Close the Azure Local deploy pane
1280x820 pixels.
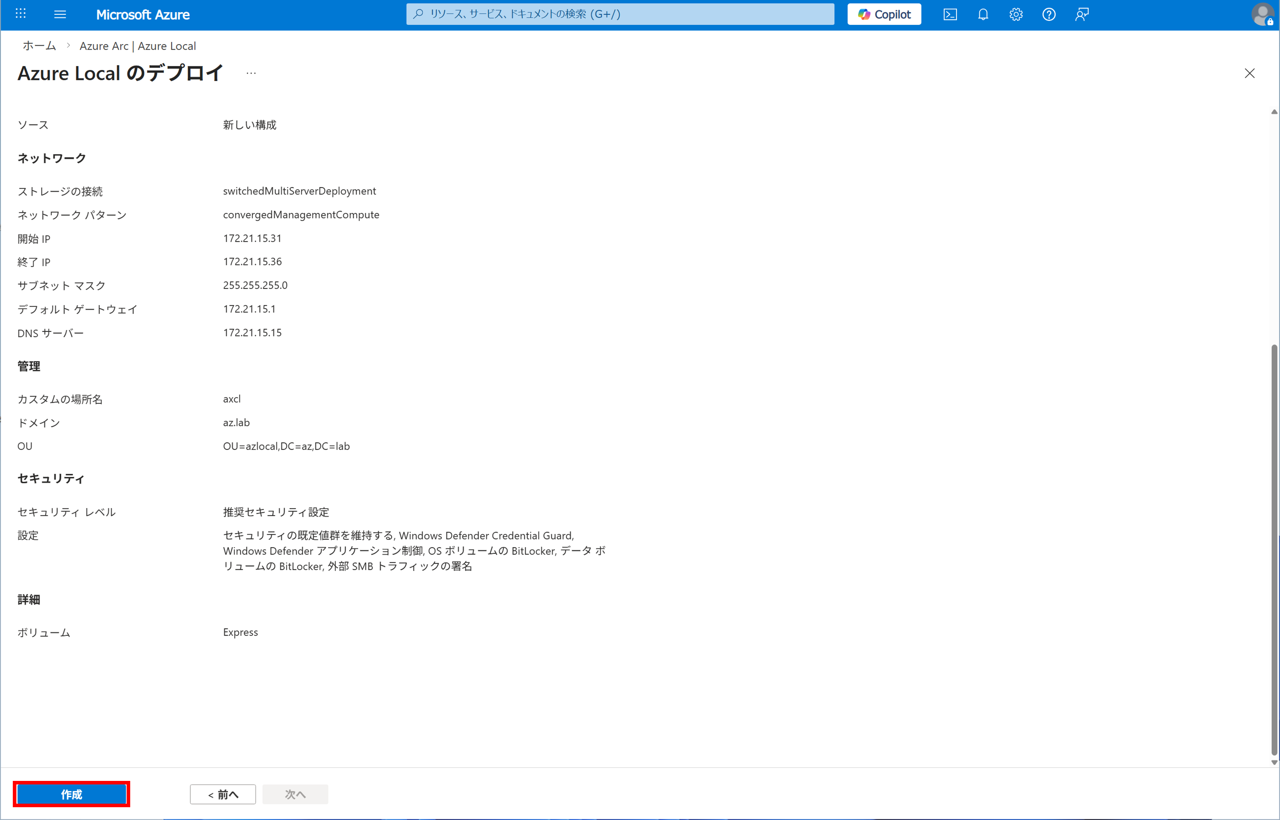1249,74
